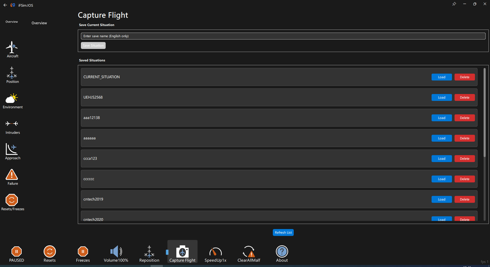Open Resets/Freezes in the sidebar

pyautogui.click(x=12, y=201)
